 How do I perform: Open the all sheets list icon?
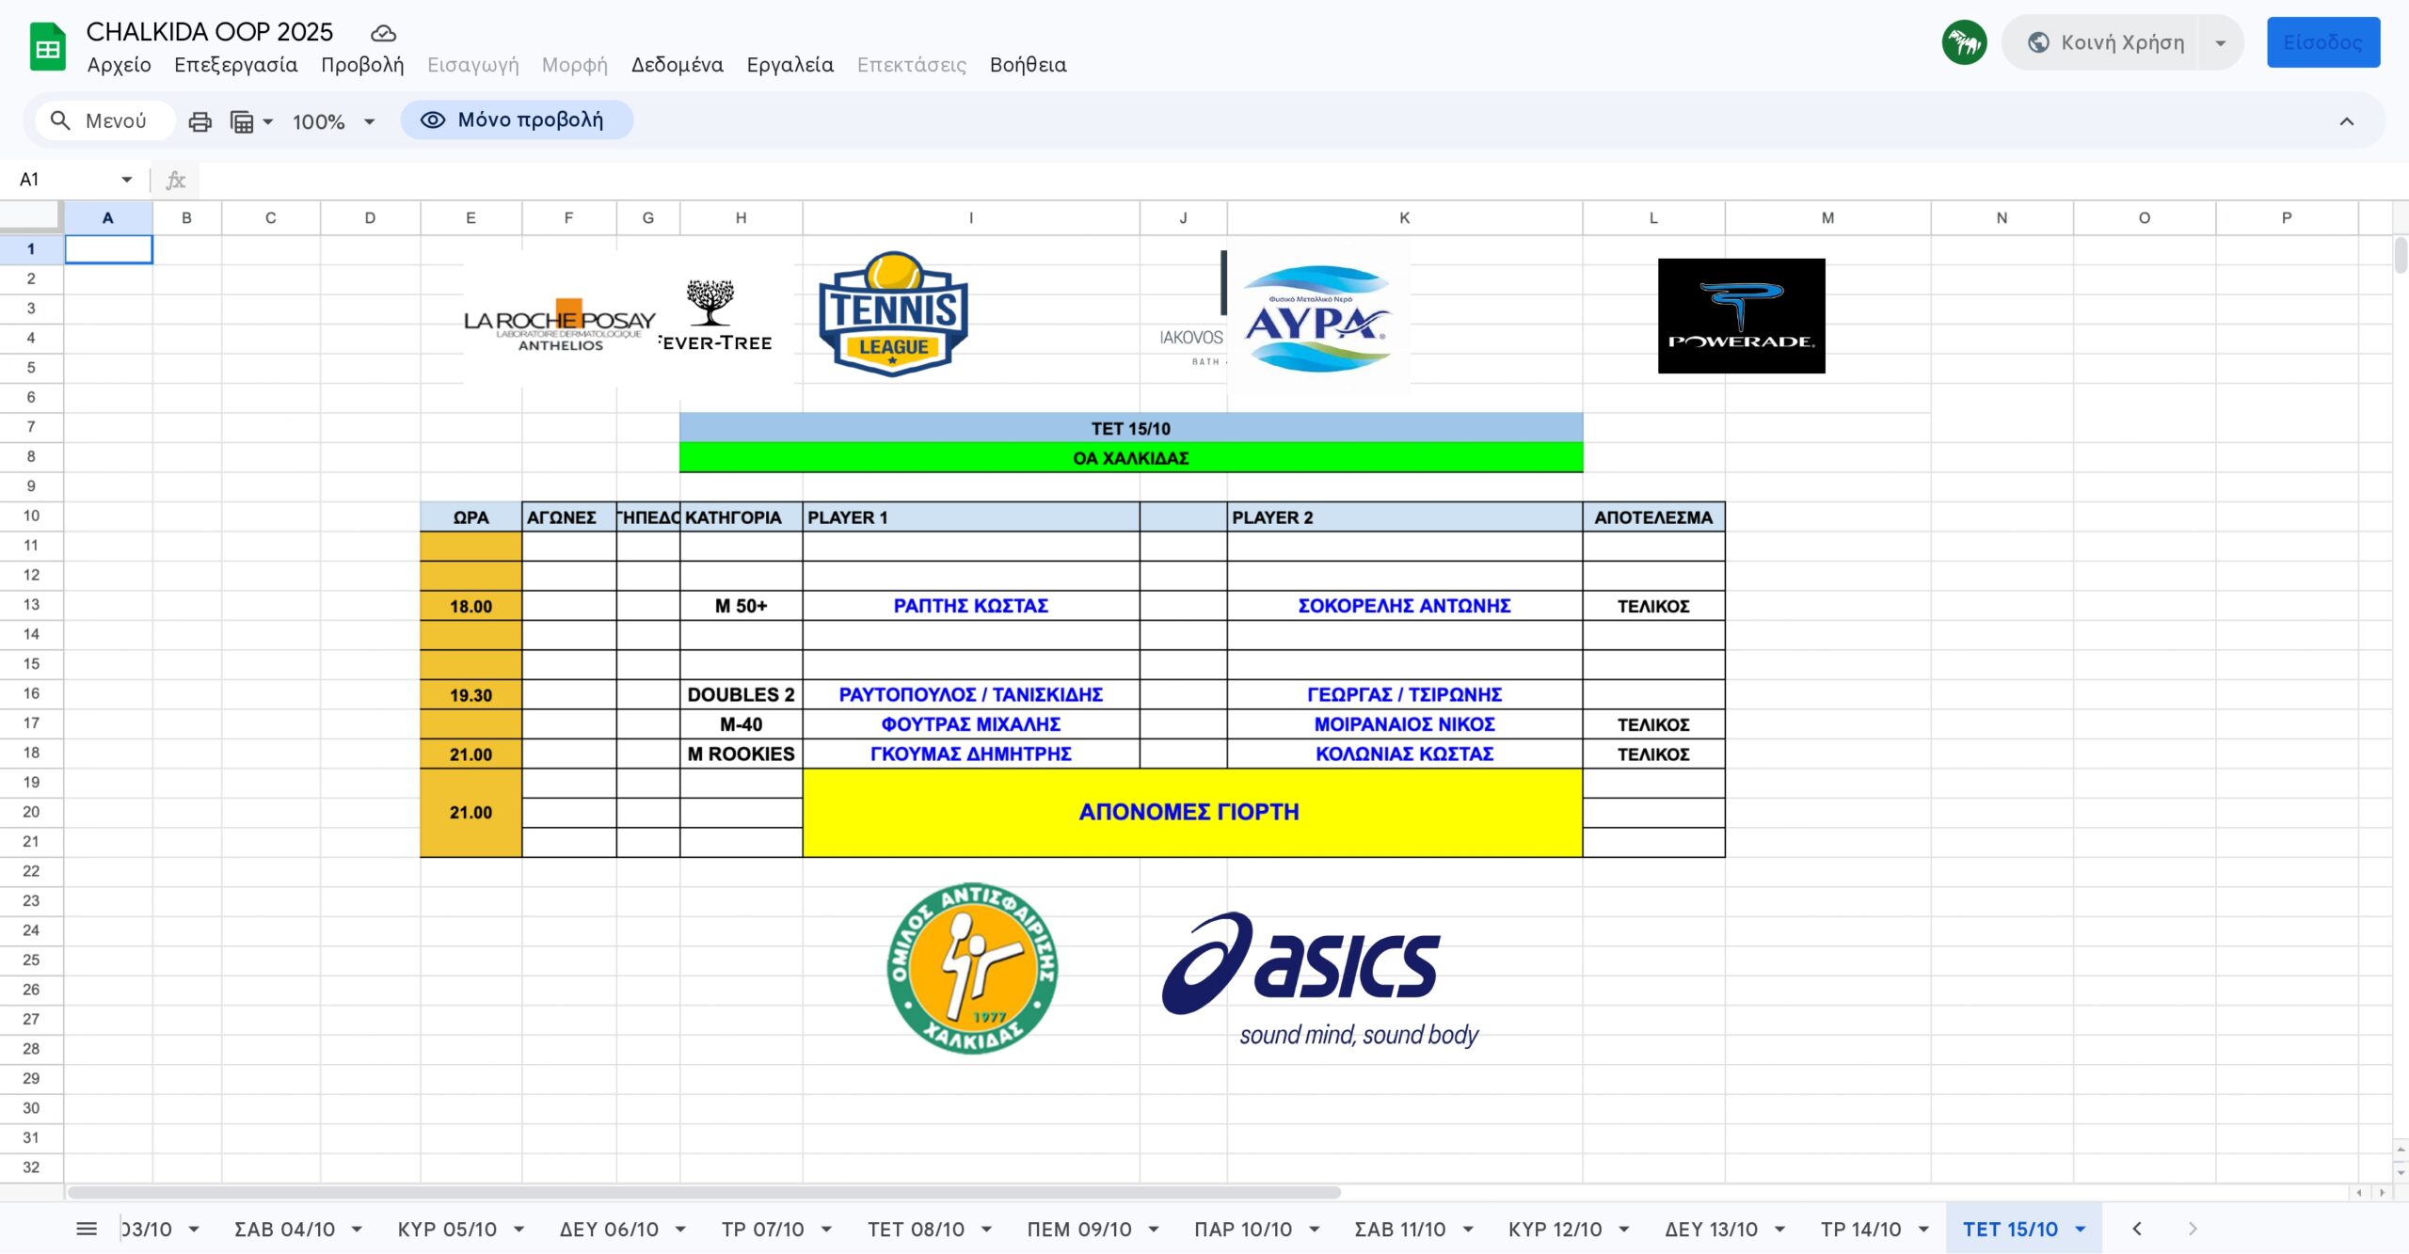[87, 1229]
